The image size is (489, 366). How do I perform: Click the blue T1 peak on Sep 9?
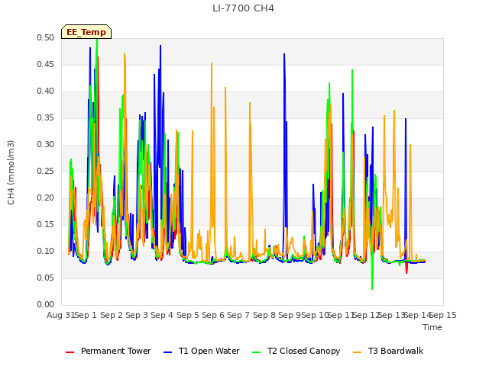(284, 54)
